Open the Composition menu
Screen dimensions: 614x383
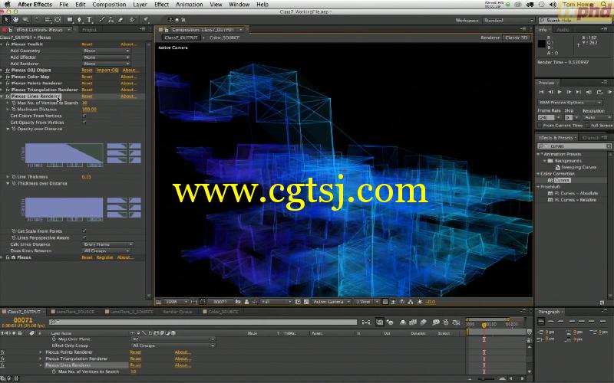click(109, 5)
